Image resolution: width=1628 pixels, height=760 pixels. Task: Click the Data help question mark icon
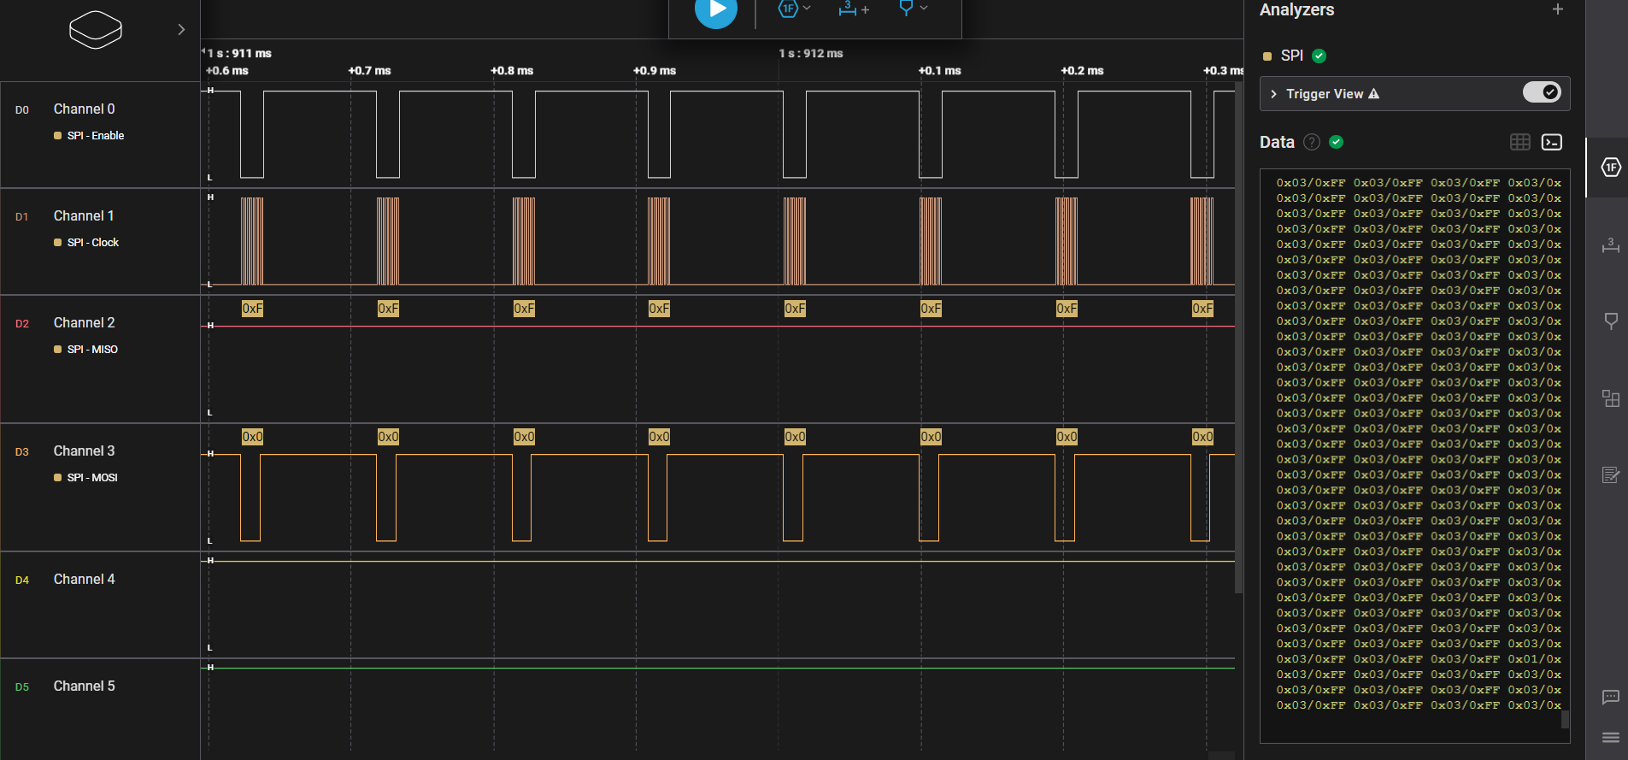pyautogui.click(x=1312, y=142)
